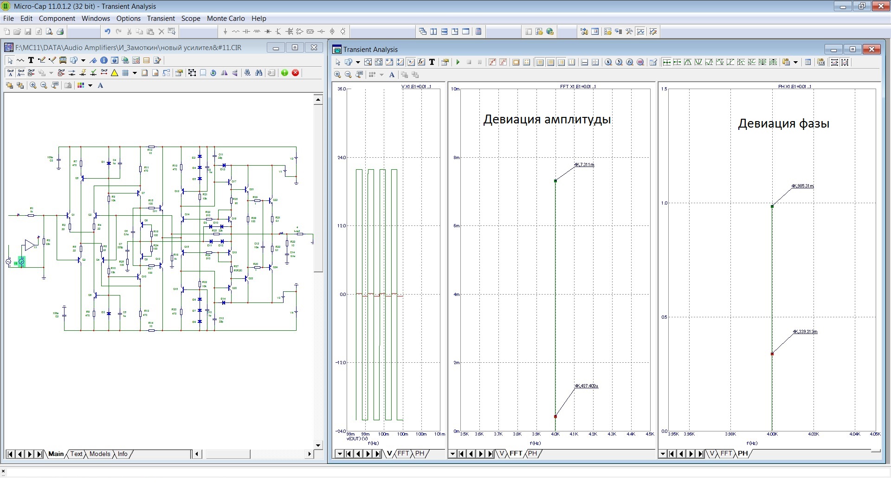Viewport: 891px width, 501px height.
Task: Toggle horizontal axis grids in analysis toolbar
Action: pyautogui.click(x=550, y=62)
